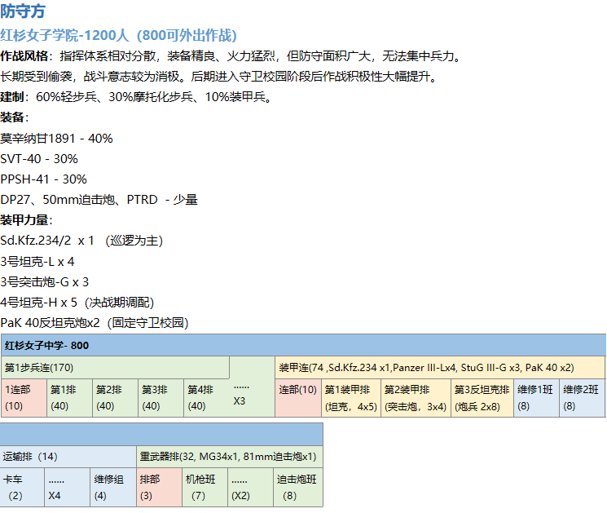Click the Sd.Kfz.234/2 x 1 line

tap(81, 241)
